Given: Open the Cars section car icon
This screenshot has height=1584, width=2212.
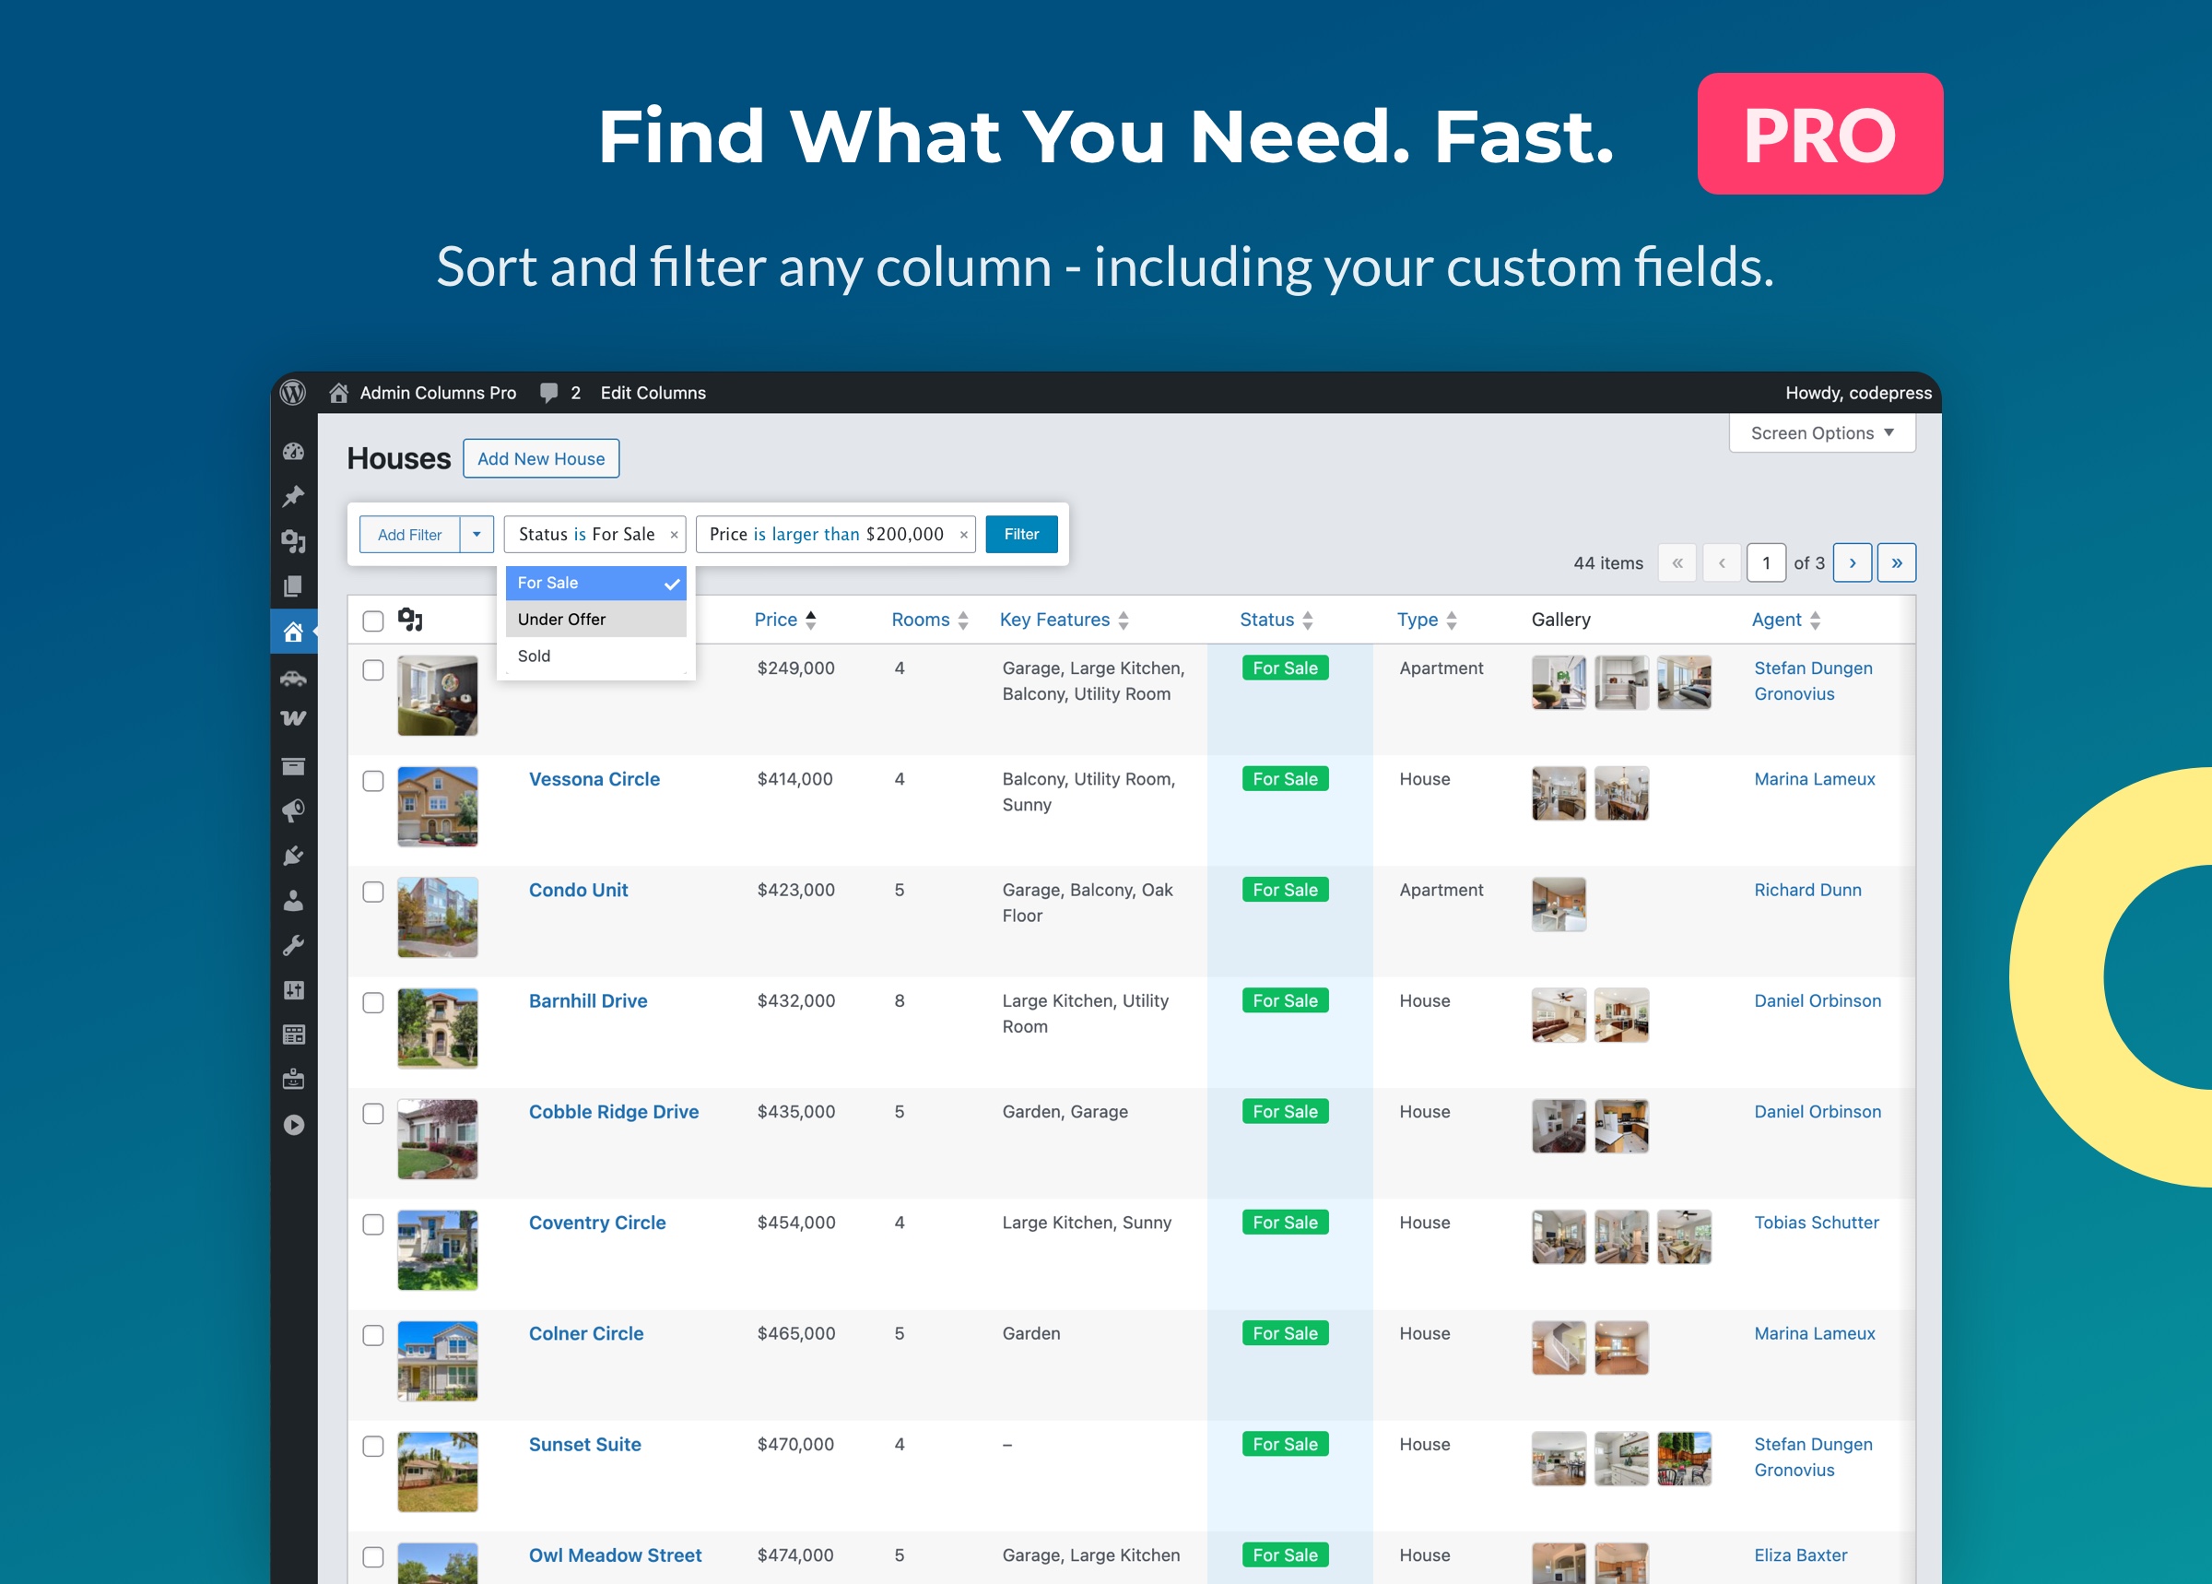Looking at the screenshot, I should (x=293, y=678).
